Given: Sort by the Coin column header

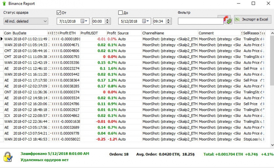Looking at the screenshot, I should tap(8, 33).
